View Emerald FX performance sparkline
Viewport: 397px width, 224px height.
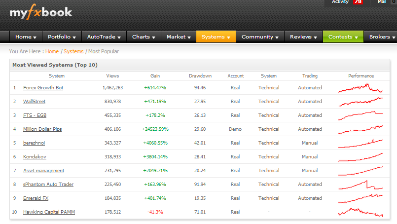point(361,199)
